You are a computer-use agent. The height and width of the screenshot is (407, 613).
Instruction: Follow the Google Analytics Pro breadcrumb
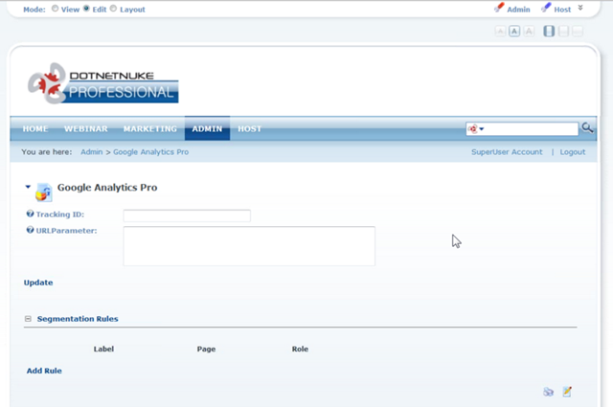(x=151, y=151)
